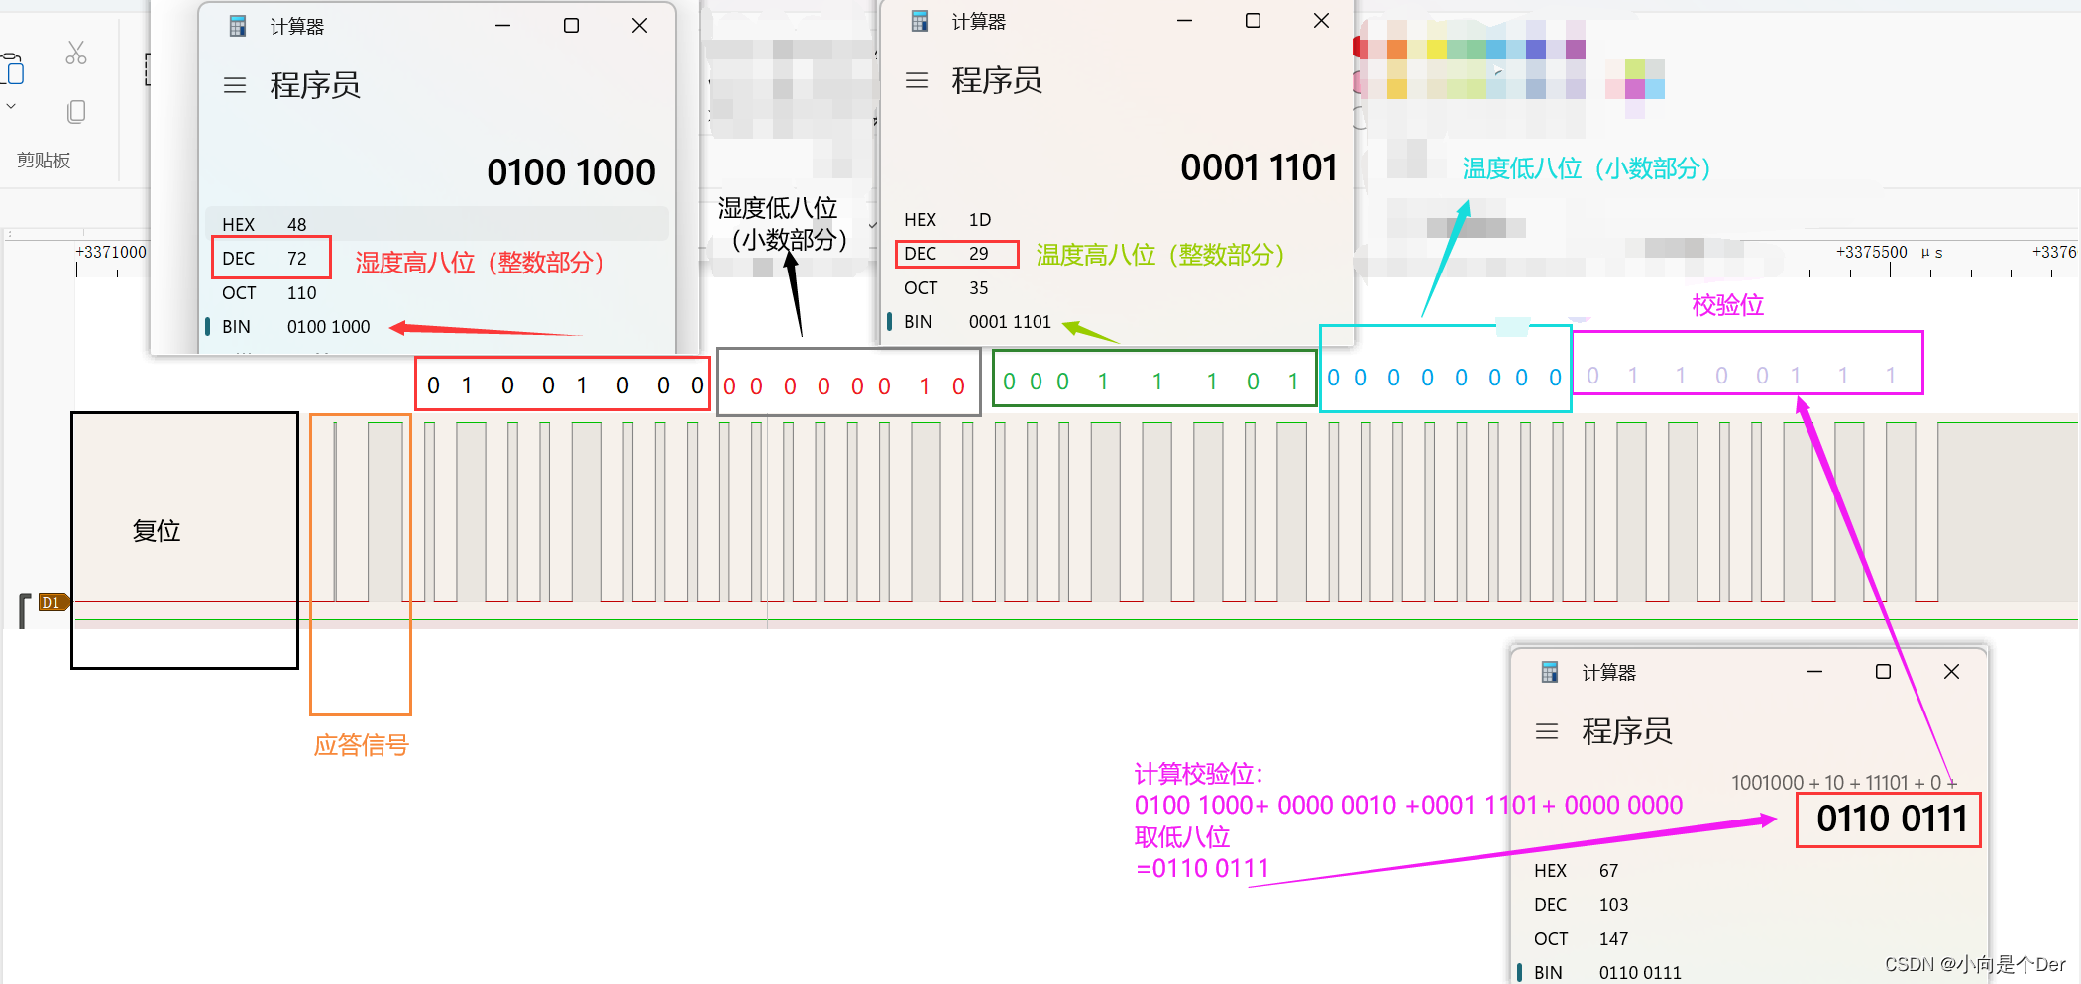Click the 剪贴板 group label
The image size is (2081, 984).
click(x=44, y=161)
